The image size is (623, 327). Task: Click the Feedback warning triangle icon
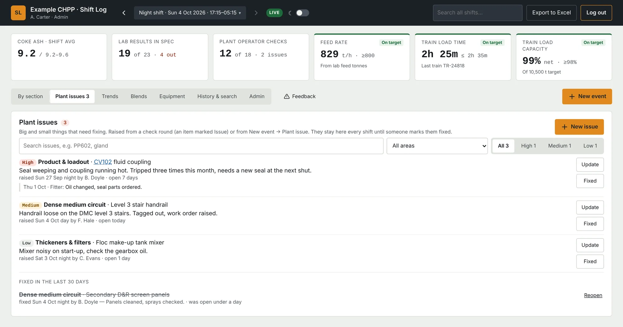287,97
